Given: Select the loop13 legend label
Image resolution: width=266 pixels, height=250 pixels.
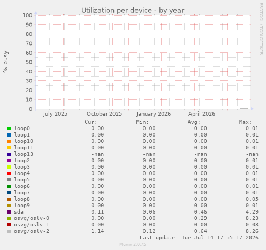Looking at the screenshot, I should coord(24,154).
